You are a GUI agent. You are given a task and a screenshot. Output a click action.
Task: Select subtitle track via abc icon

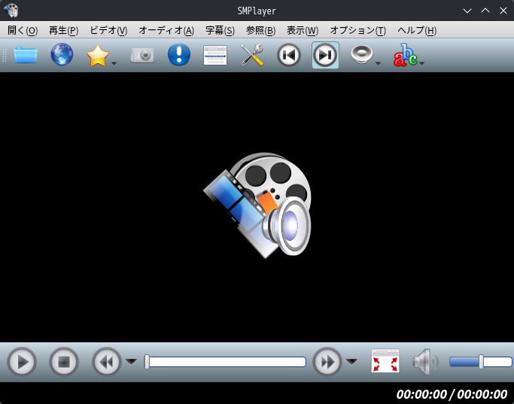pos(406,55)
